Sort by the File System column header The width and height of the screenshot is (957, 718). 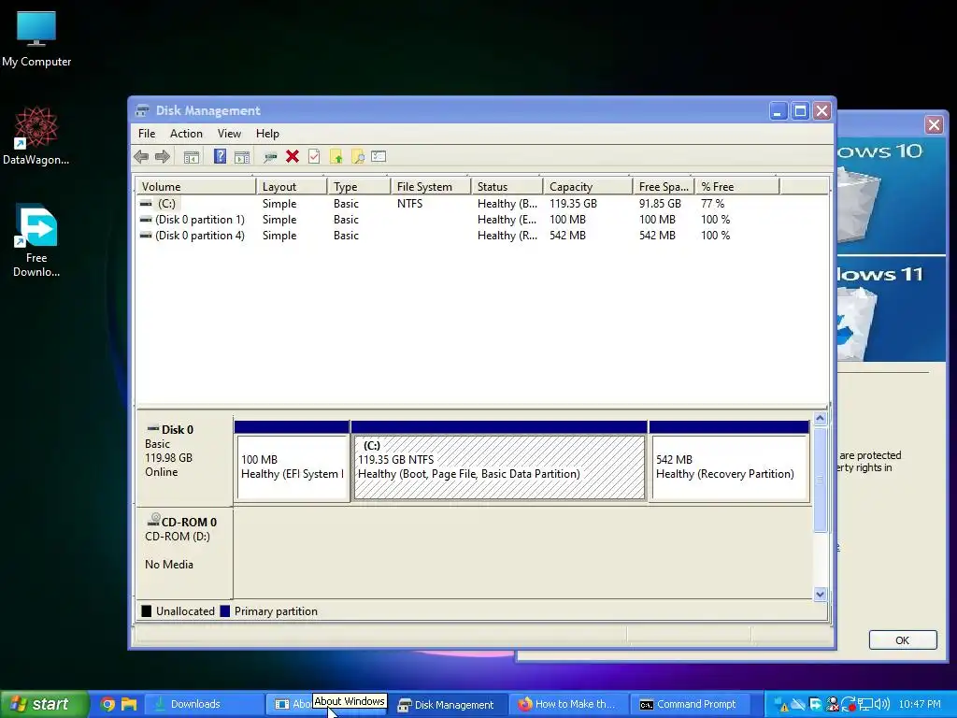(430, 186)
